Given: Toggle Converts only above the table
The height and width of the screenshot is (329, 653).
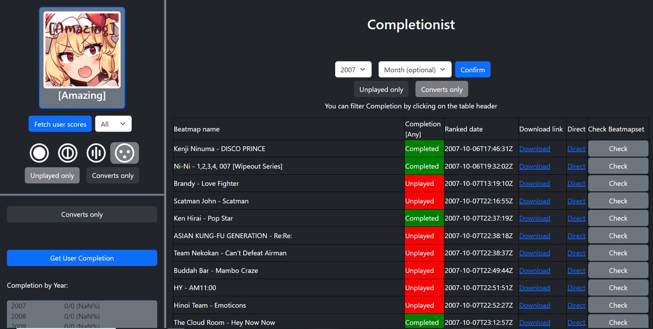Looking at the screenshot, I should coord(441,89).
